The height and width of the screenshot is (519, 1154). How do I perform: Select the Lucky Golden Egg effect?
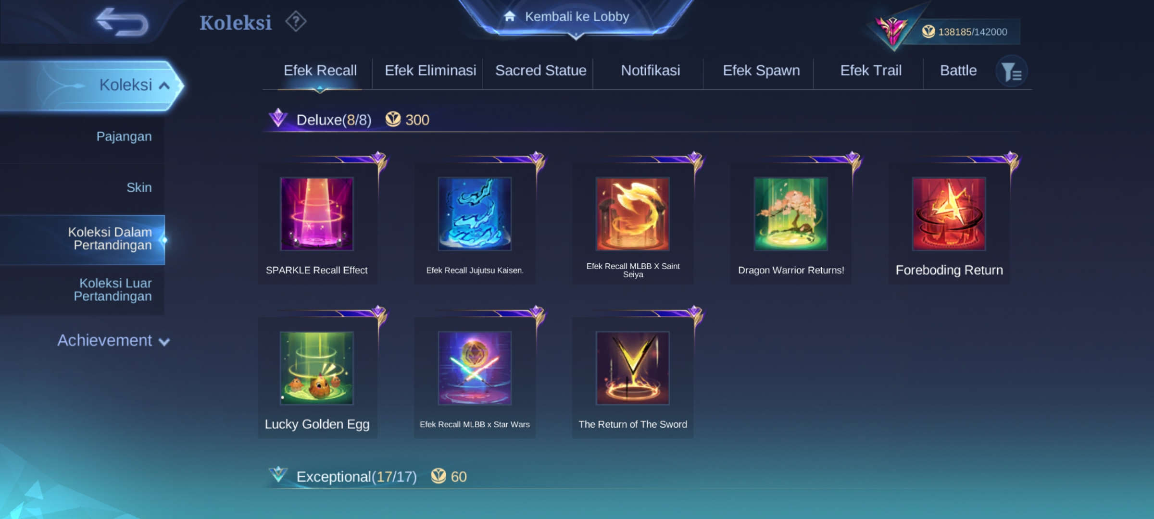[x=317, y=368]
